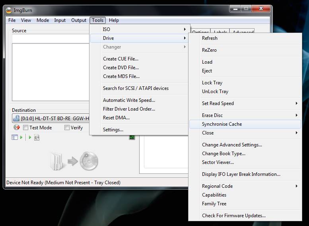Viewport: 309px width, 226px height.
Task: Choose Create DVD File...
Action: click(x=140, y=68)
